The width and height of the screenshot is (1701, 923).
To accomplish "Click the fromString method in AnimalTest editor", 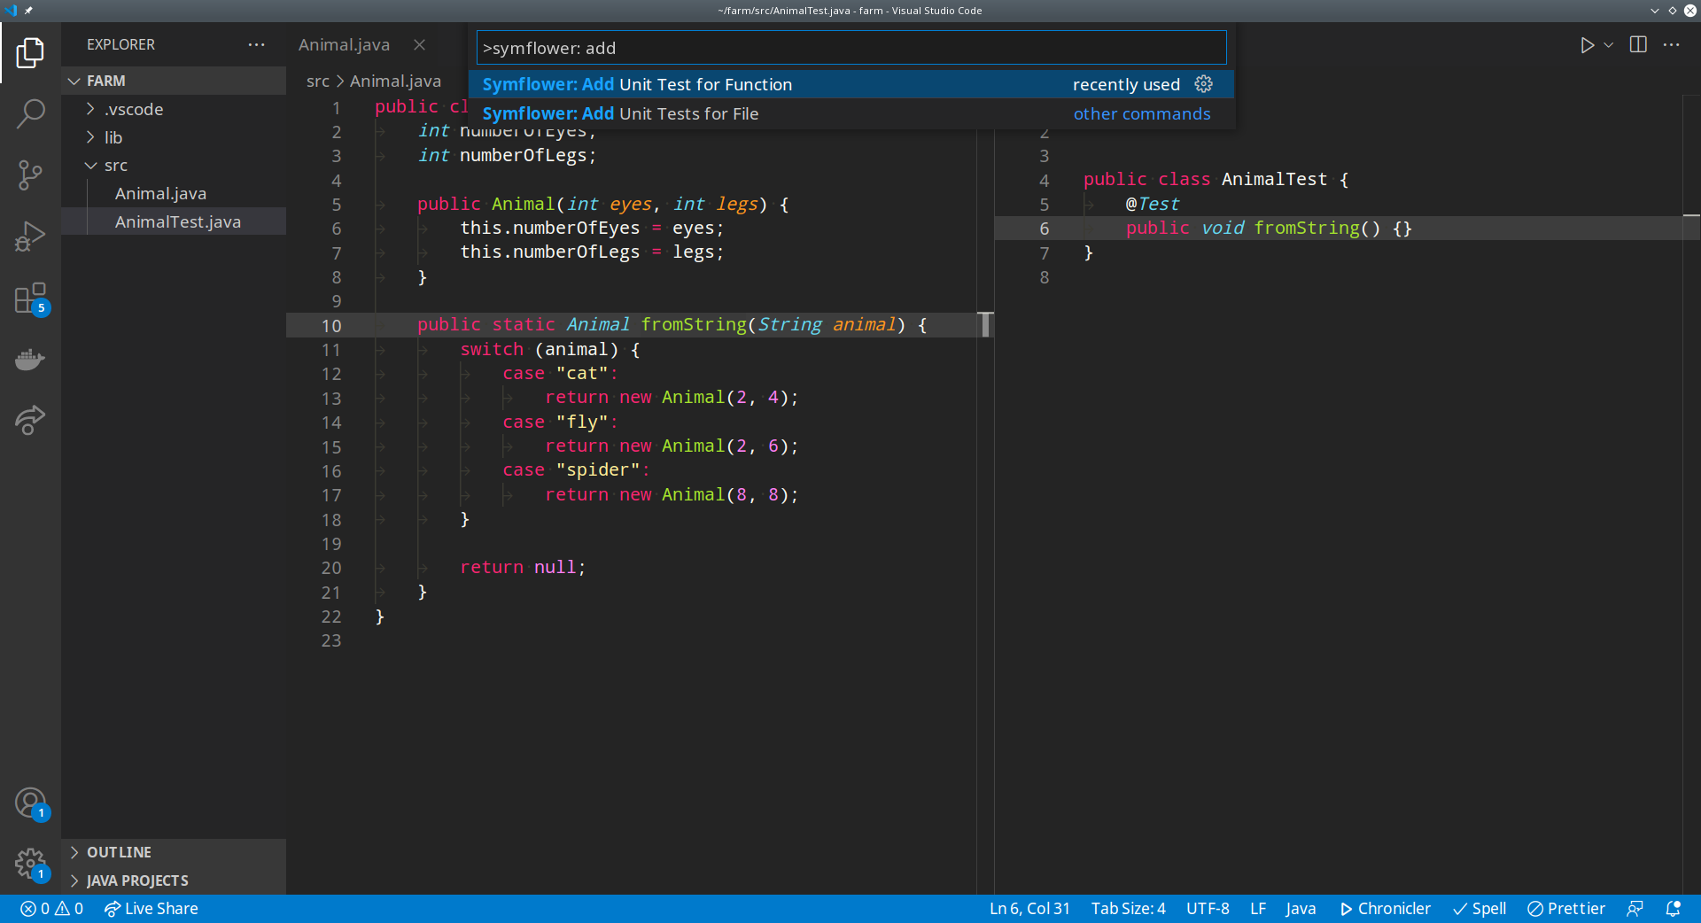I will click(1306, 228).
